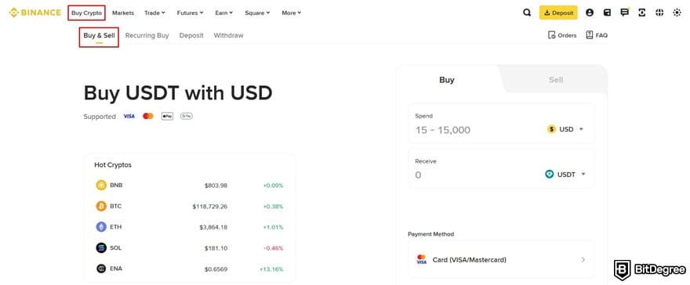Open Orders link
The width and height of the screenshot is (690, 285).
point(562,35)
